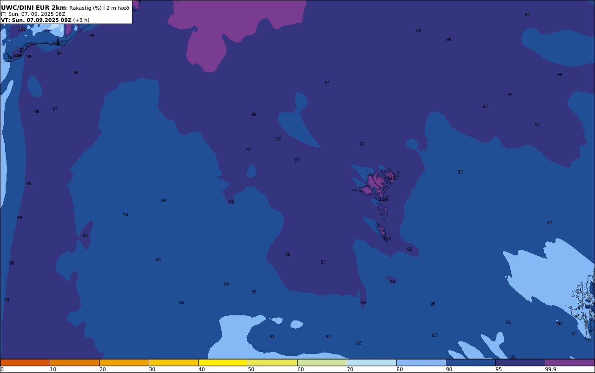595x373 pixels.
Task: Click the "60" tick label on the color bar
Action: [300, 369]
